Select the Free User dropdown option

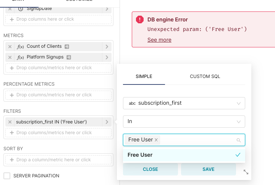pyautogui.click(x=184, y=155)
